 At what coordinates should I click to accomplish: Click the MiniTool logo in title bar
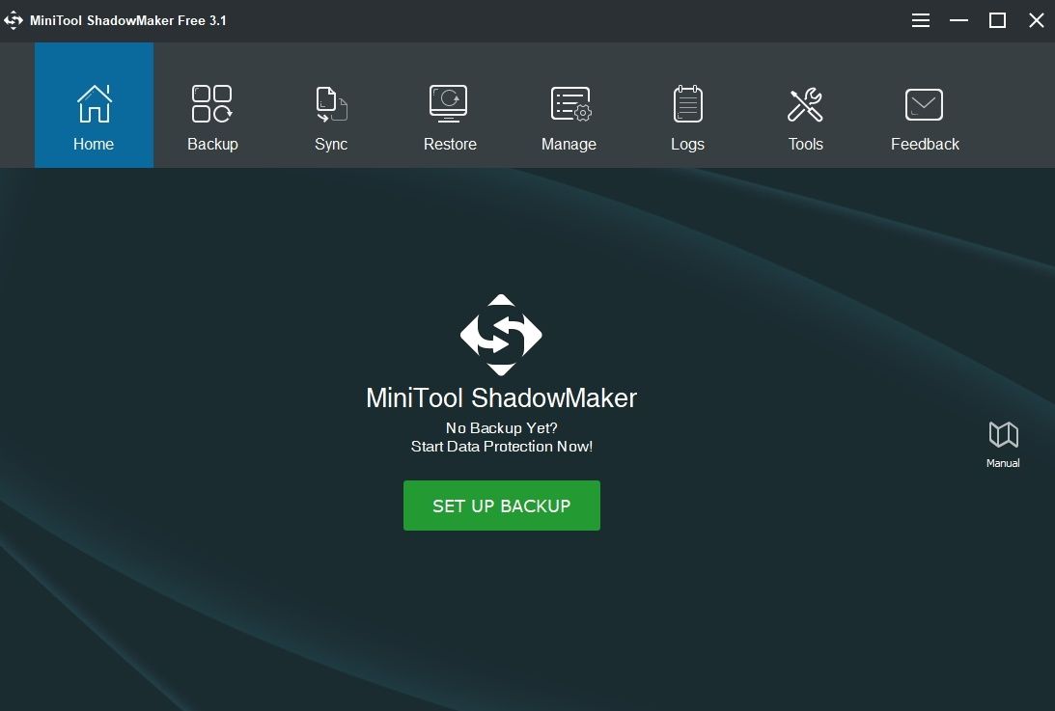(x=13, y=20)
